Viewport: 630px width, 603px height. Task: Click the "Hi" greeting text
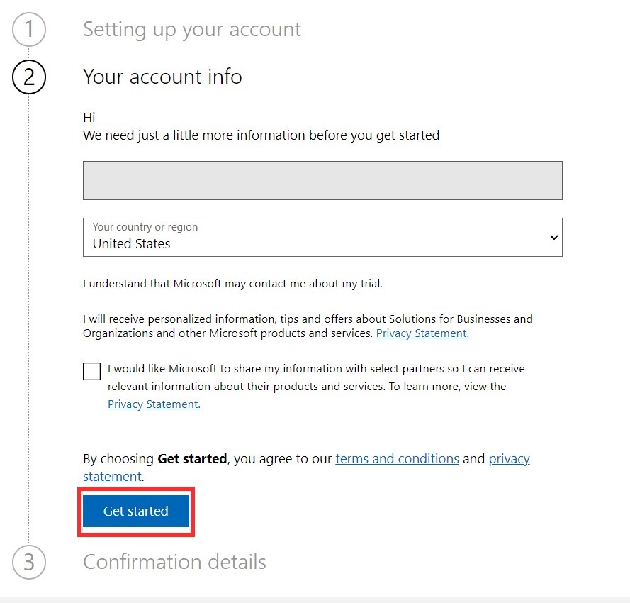[89, 118]
